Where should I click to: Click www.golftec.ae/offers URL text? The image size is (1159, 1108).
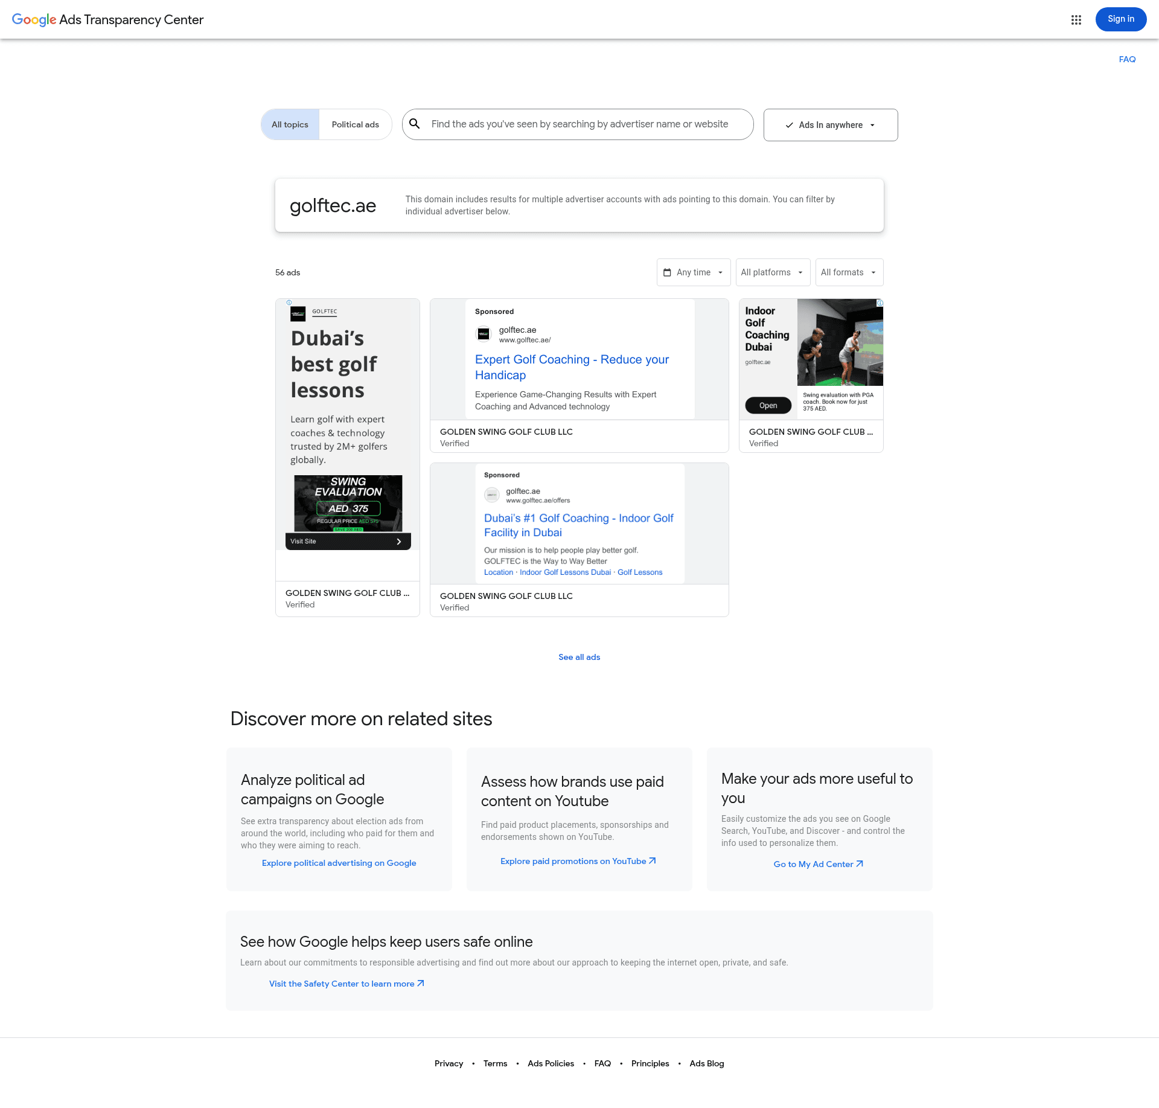coord(538,501)
